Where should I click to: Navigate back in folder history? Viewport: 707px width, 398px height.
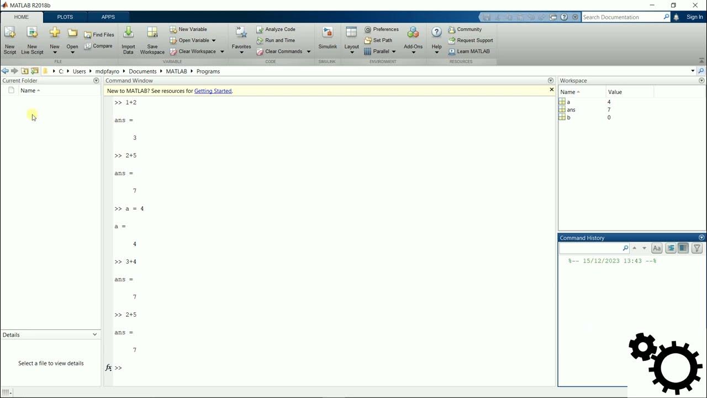click(x=5, y=71)
